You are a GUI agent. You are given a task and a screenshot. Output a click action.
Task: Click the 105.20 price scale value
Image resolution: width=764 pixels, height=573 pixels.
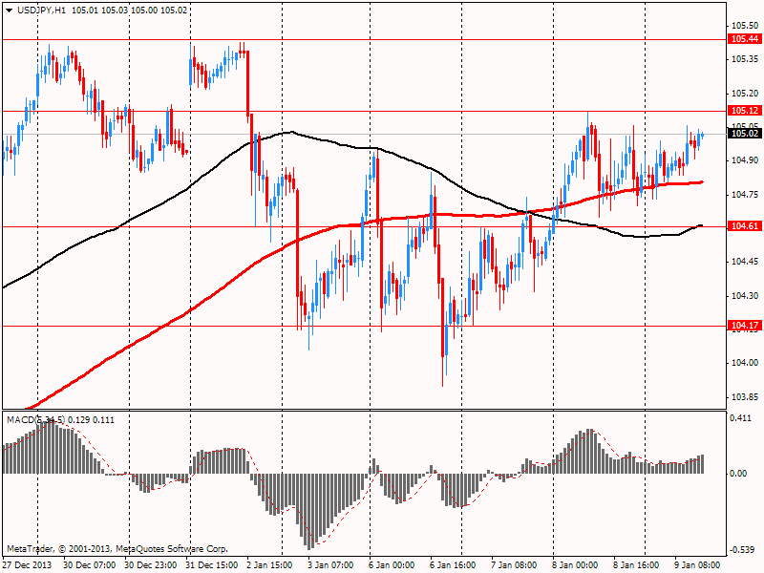(745, 93)
